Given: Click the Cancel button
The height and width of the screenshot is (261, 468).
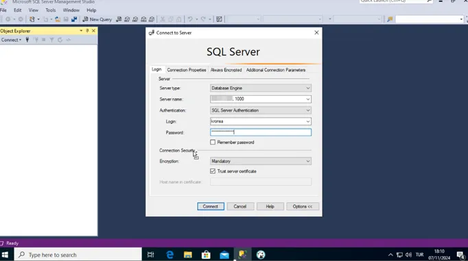Looking at the screenshot, I should point(240,206).
